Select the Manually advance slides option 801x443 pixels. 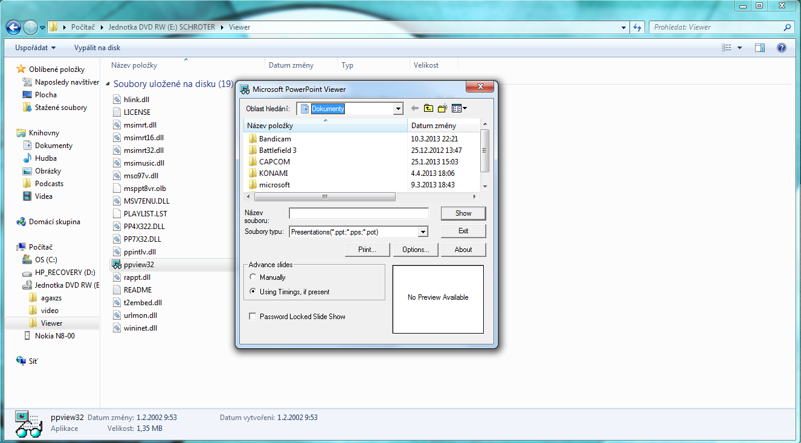[267, 277]
